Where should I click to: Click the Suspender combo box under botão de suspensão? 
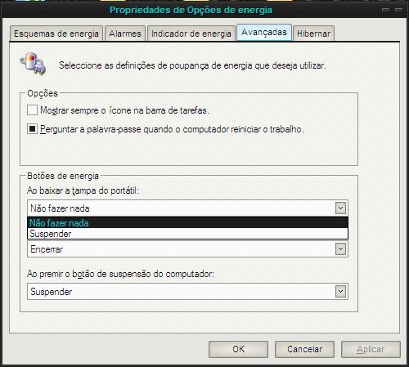[x=187, y=292]
